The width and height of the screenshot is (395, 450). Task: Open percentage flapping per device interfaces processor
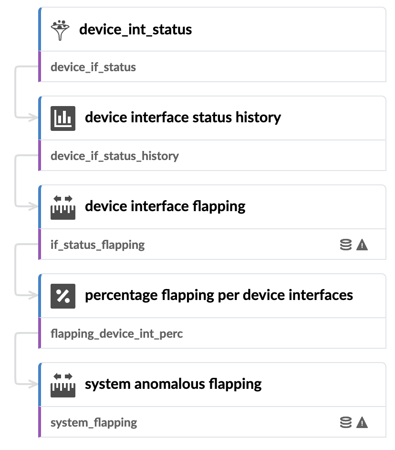coord(219,295)
